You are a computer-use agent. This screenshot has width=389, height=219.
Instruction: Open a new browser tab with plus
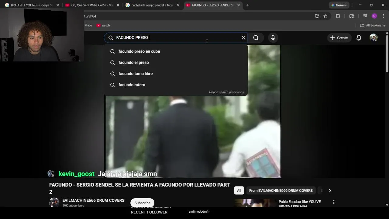[248, 5]
